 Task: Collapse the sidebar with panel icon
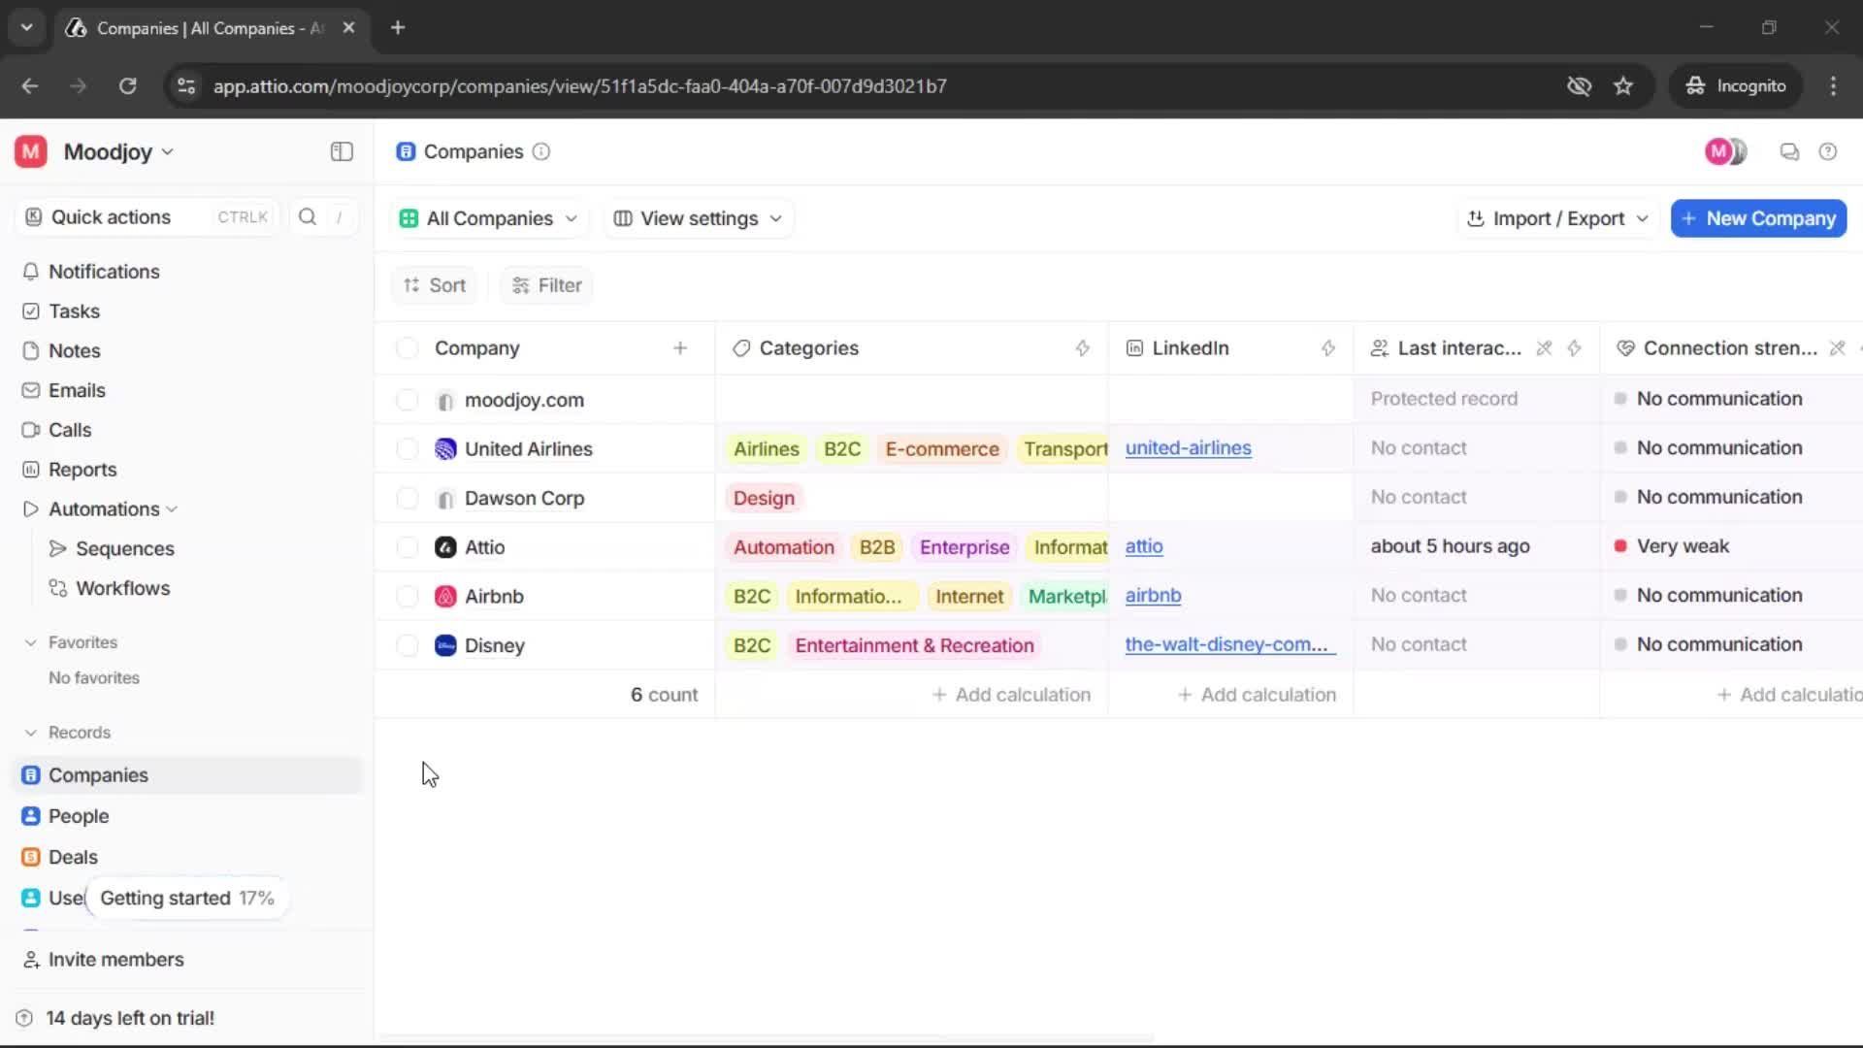(x=342, y=151)
